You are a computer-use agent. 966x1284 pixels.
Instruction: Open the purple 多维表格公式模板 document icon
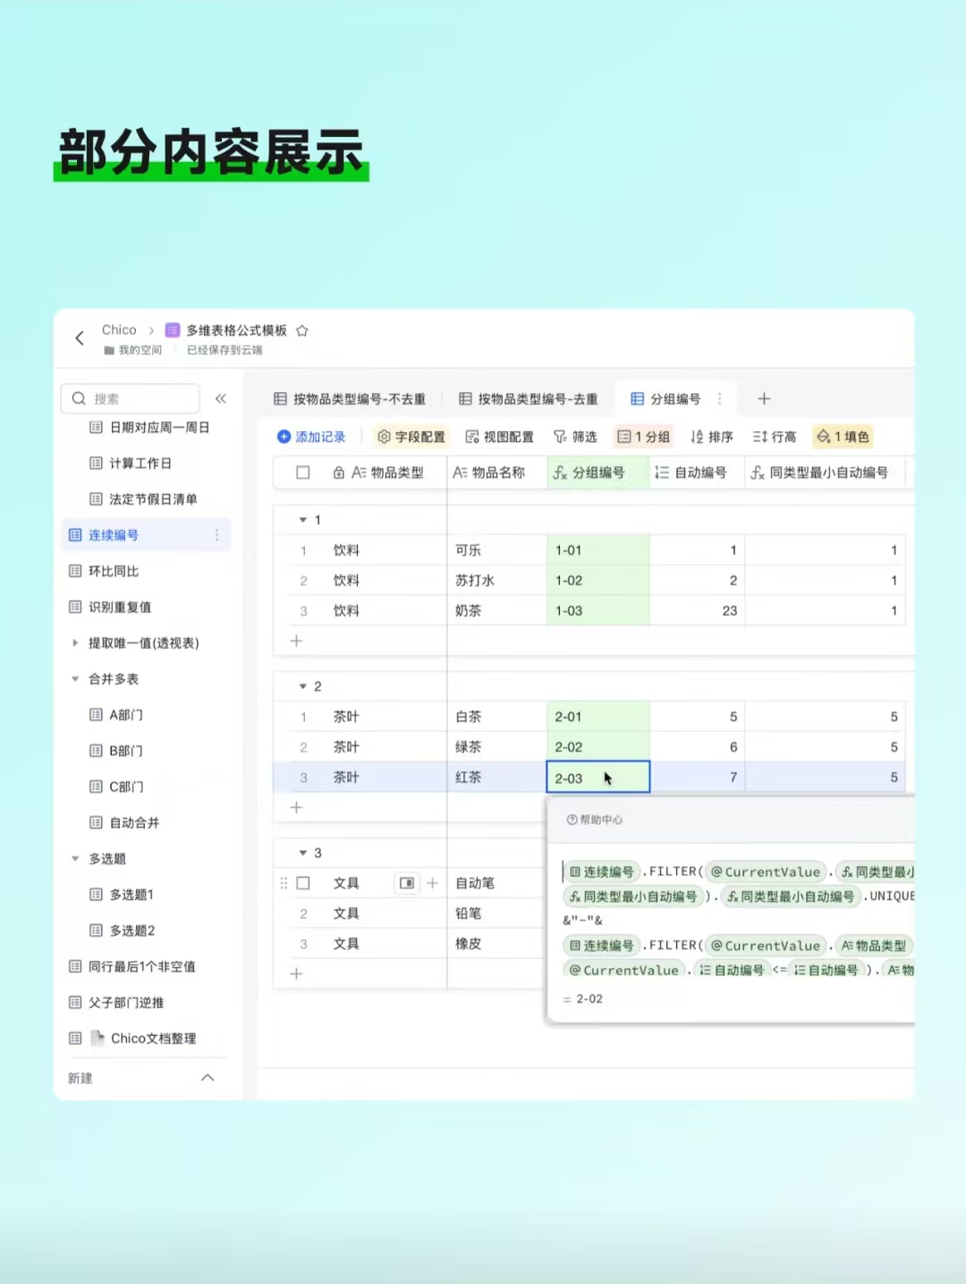pos(173,330)
